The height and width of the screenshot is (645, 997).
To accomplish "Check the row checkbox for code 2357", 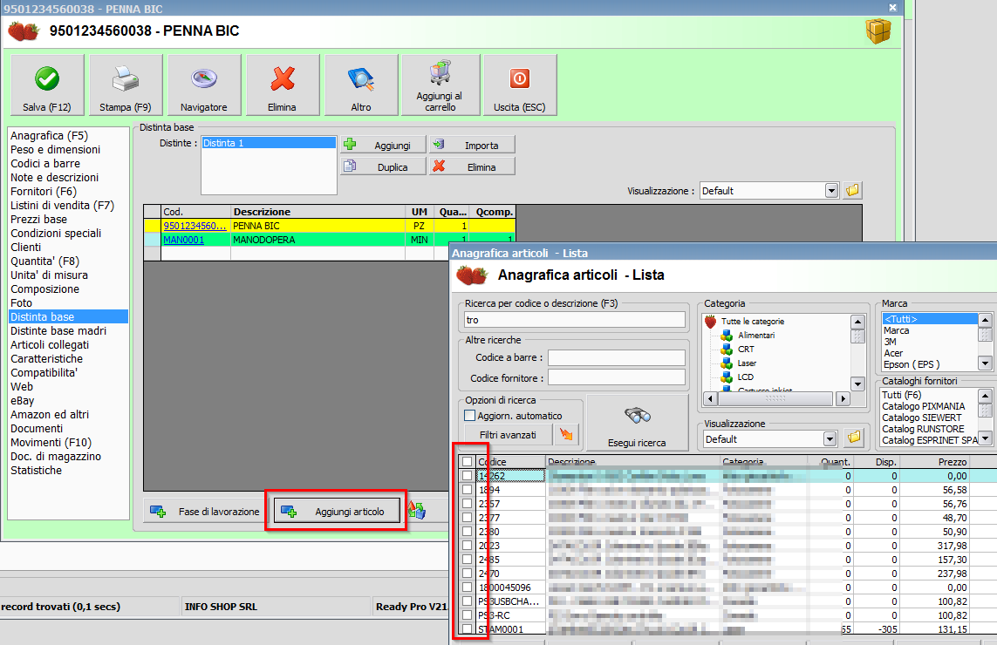I will (x=468, y=503).
